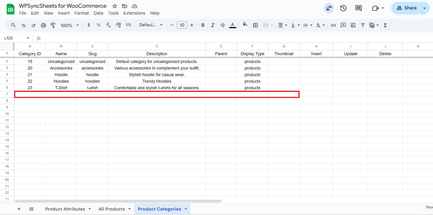Format as percent
433x215 pixels.
[98, 25]
